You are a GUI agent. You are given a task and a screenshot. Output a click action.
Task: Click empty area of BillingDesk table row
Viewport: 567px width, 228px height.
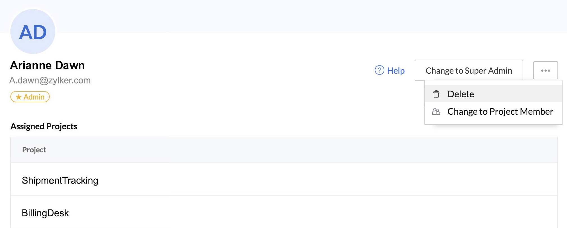tap(309, 213)
